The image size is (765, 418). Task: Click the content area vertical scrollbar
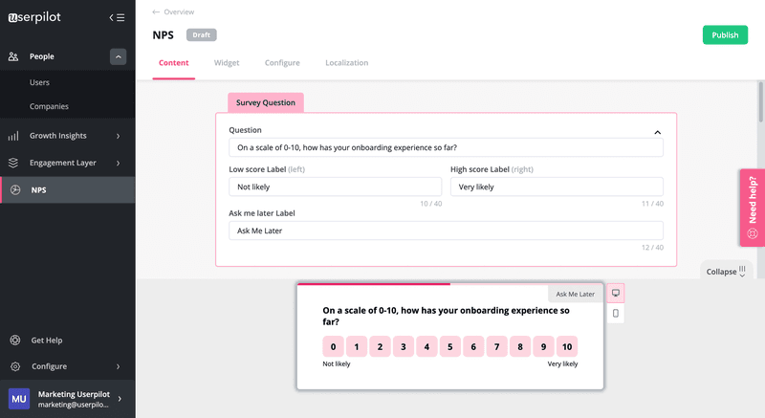tap(760, 102)
